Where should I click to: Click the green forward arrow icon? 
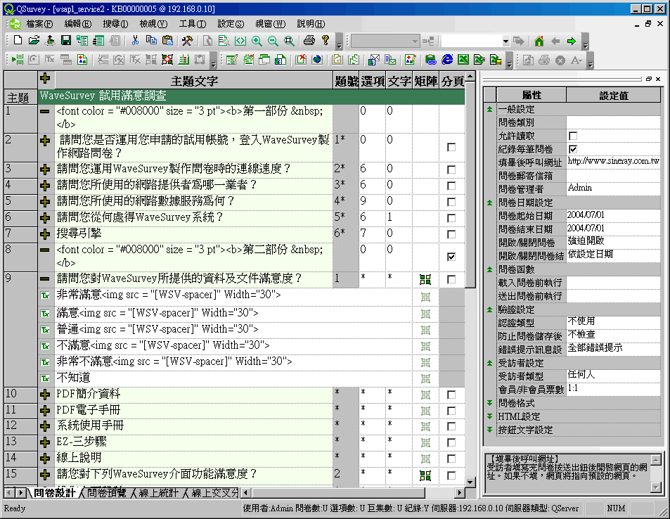pyautogui.click(x=572, y=41)
